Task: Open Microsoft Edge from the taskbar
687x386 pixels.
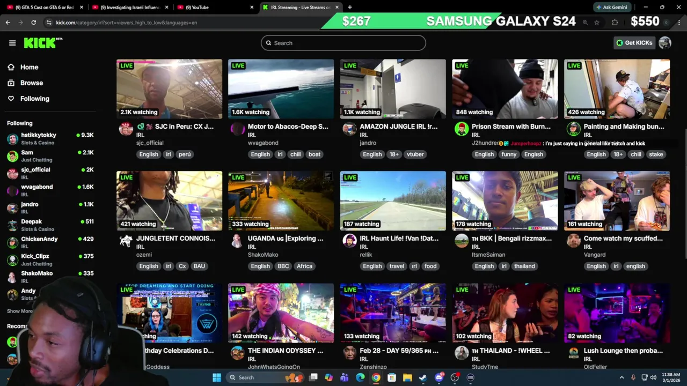Action: (360, 377)
